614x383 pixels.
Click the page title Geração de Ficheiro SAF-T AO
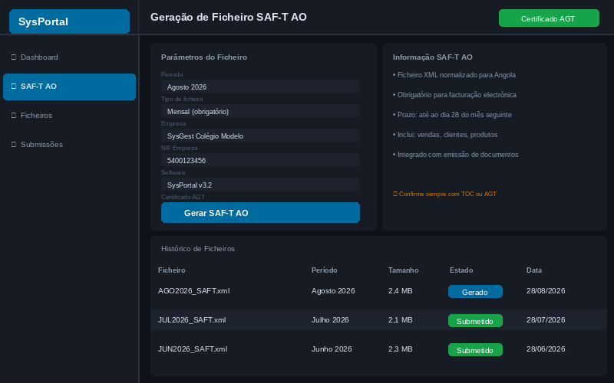[229, 17]
